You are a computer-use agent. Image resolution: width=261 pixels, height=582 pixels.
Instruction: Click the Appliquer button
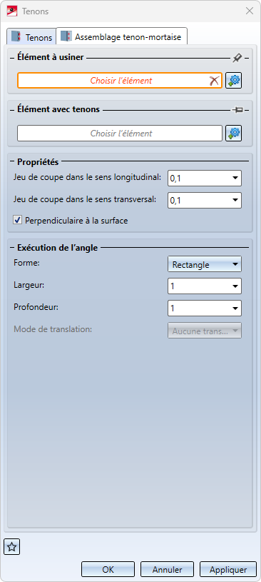[x=228, y=569]
